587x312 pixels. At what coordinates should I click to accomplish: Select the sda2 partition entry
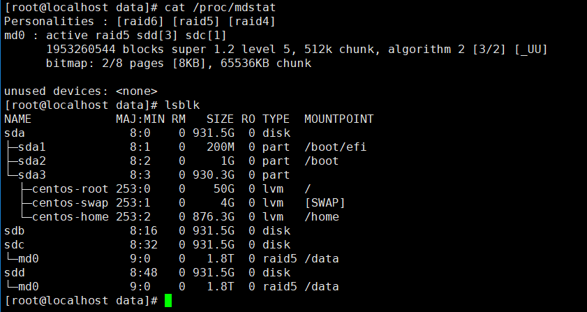(32, 161)
